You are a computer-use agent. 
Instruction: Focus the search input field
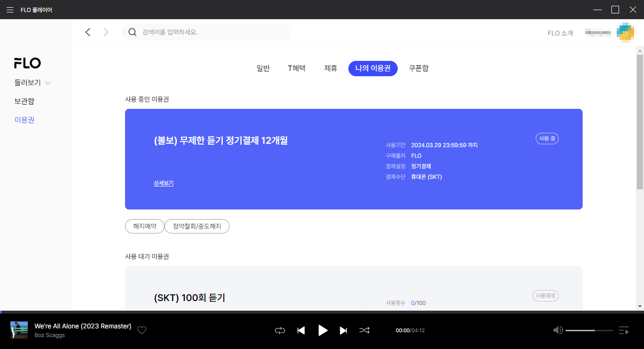coord(206,32)
